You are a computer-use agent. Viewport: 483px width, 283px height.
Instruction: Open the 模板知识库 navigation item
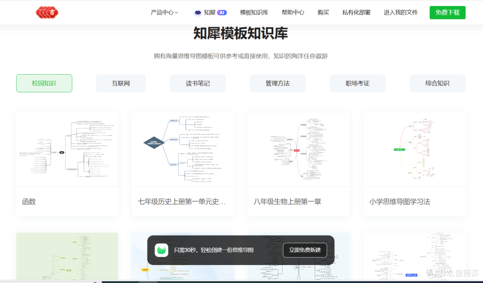coord(254,13)
